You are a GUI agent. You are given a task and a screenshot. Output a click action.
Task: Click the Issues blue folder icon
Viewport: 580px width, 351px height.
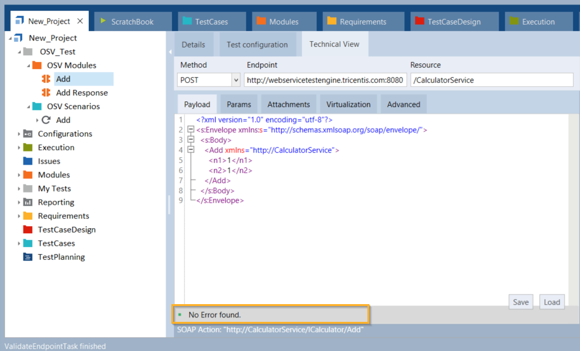28,161
